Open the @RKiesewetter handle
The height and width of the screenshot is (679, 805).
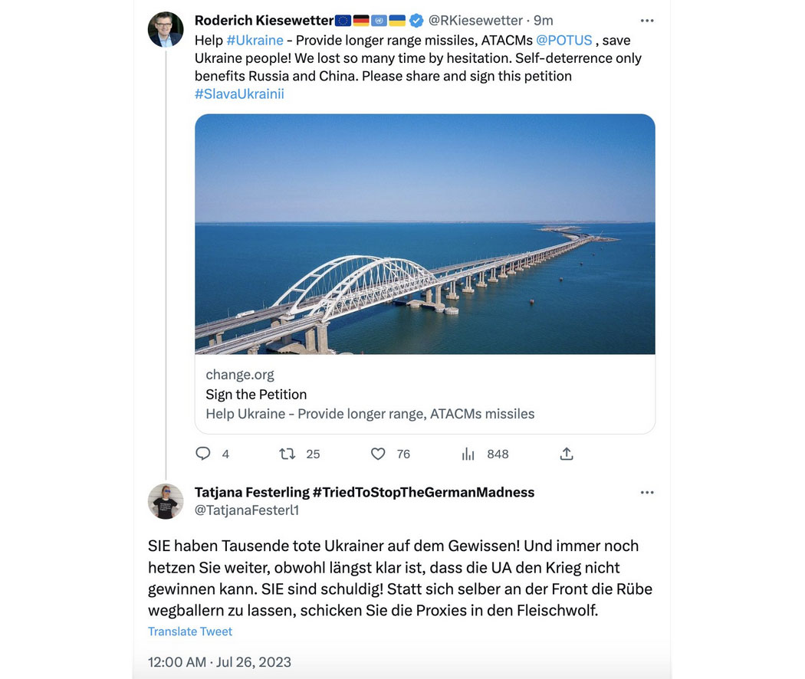point(475,21)
